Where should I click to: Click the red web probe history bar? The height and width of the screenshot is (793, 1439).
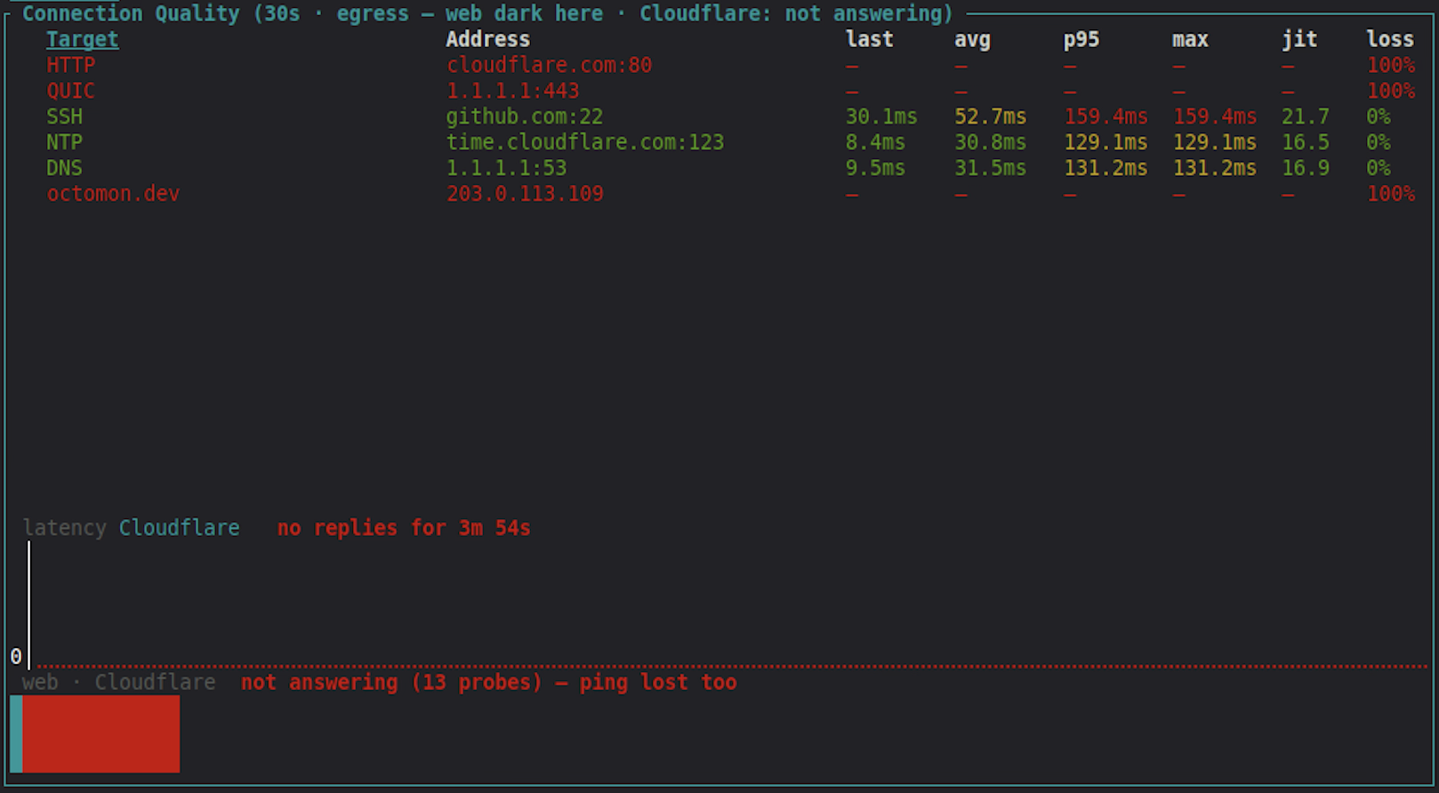100,734
